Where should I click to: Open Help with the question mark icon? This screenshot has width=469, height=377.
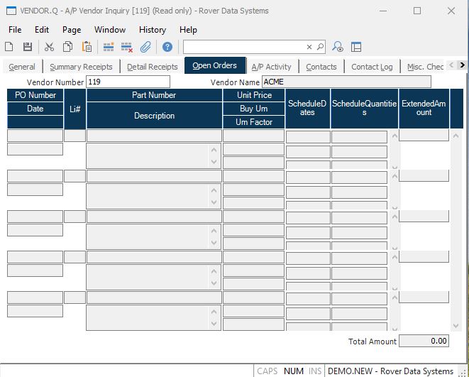[167, 47]
